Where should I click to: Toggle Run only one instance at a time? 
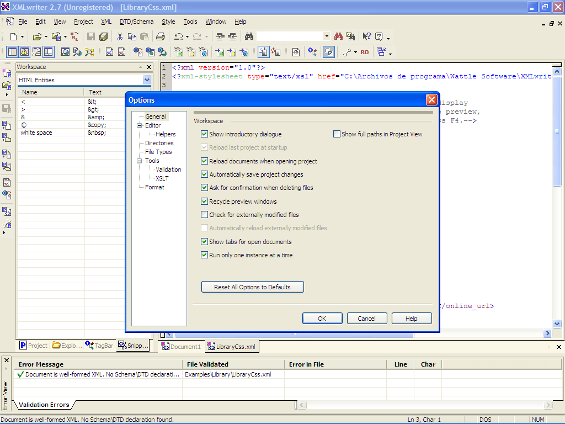point(204,255)
